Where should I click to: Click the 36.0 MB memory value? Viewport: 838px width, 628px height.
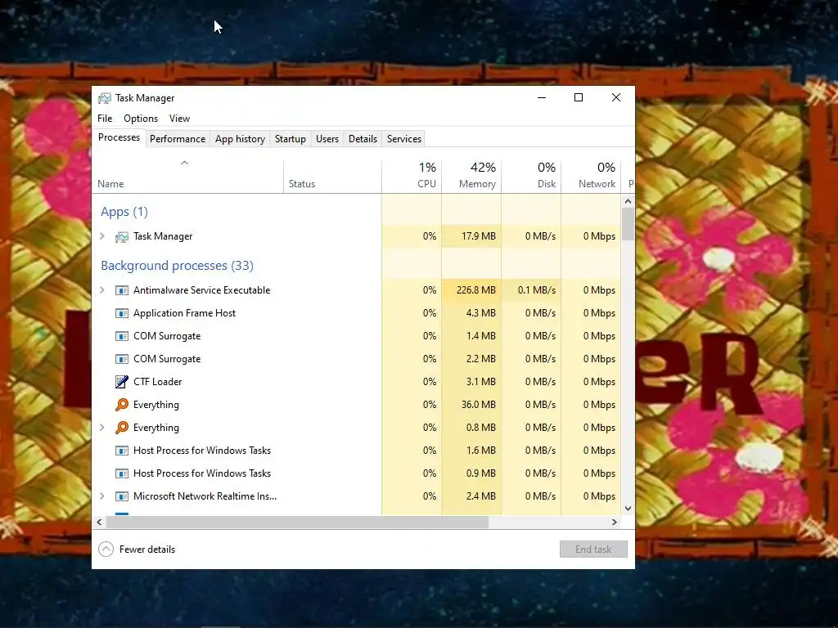[x=478, y=405]
